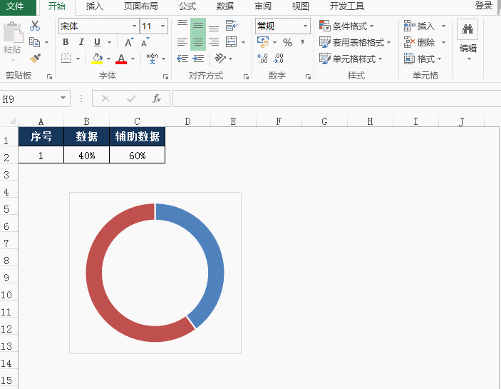Enable Wrap Text
The height and width of the screenshot is (389, 501).
[232, 25]
